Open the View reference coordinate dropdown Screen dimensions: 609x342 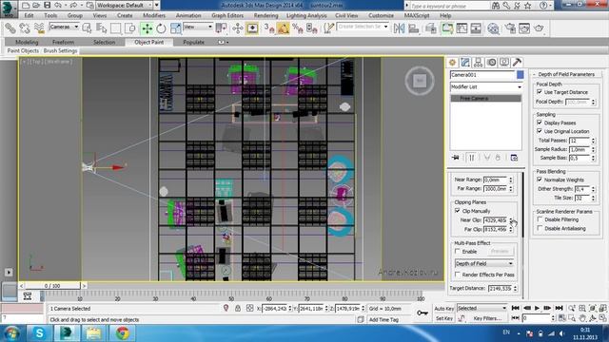[x=198, y=27]
